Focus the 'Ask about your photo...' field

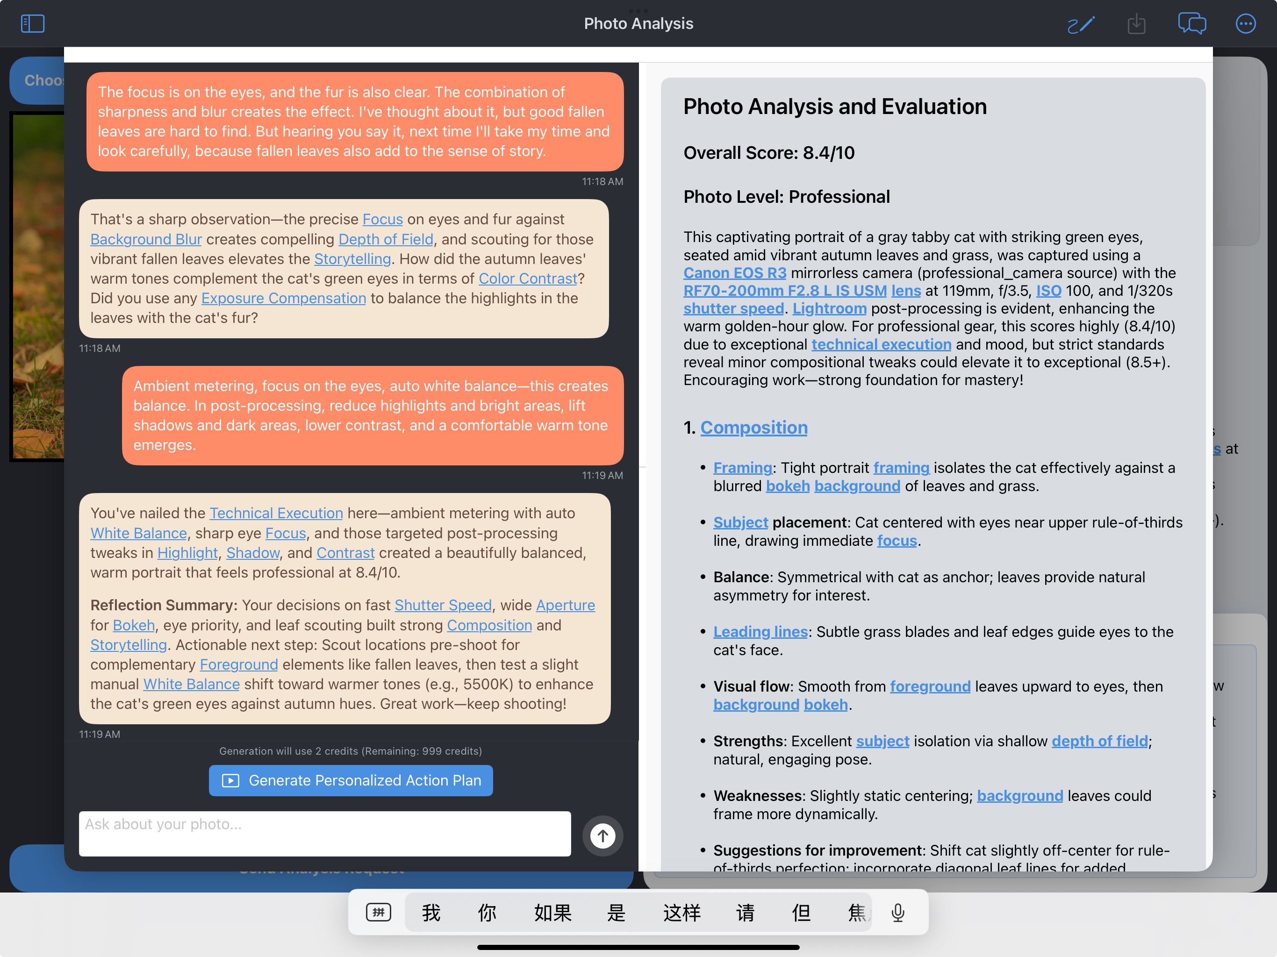tap(325, 834)
